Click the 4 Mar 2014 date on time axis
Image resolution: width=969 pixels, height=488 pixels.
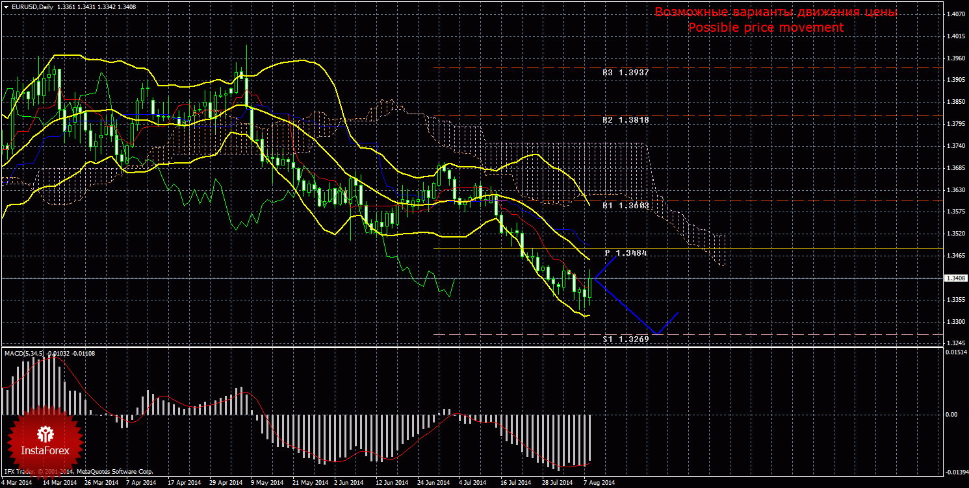(x=16, y=483)
